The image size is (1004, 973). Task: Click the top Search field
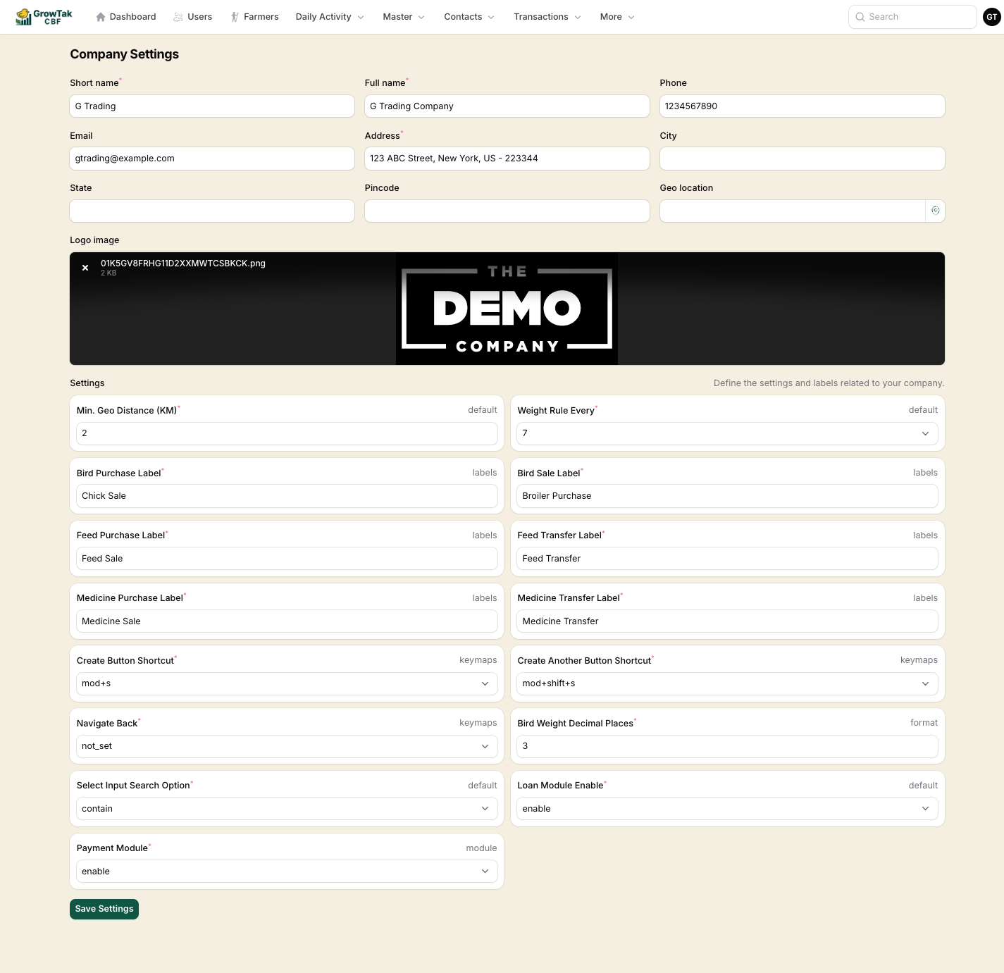(x=912, y=17)
